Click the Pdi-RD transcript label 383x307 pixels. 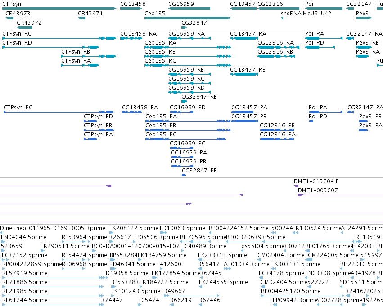coord(315,43)
